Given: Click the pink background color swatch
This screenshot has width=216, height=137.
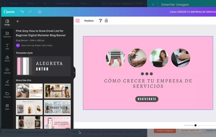Looking at the screenshot, I should tap(78, 21).
